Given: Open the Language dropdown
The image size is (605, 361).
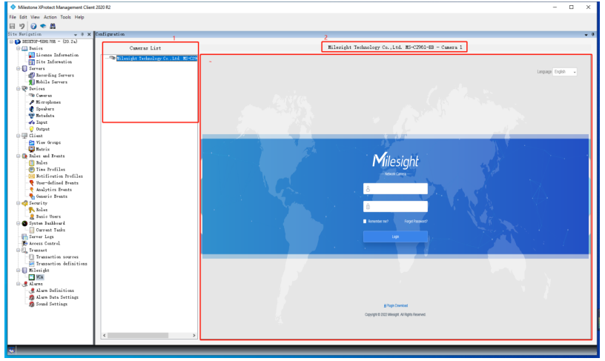Looking at the screenshot, I should pos(565,72).
